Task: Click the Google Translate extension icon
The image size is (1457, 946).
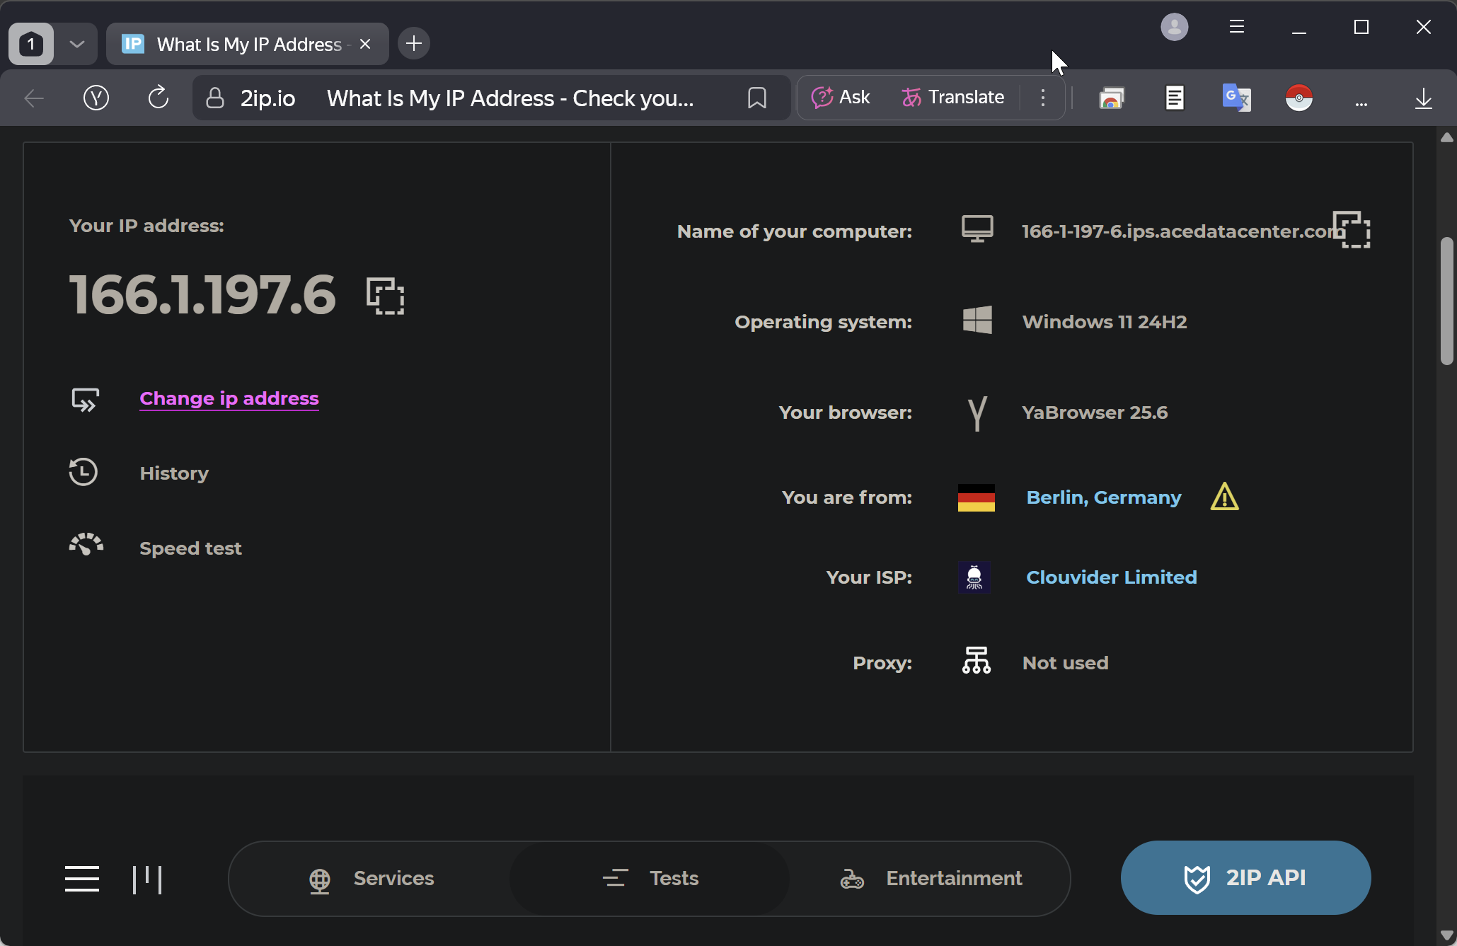Action: tap(1236, 98)
